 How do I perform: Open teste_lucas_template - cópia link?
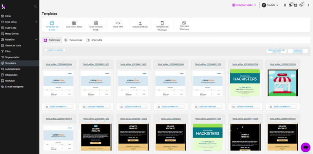(x=134, y=119)
